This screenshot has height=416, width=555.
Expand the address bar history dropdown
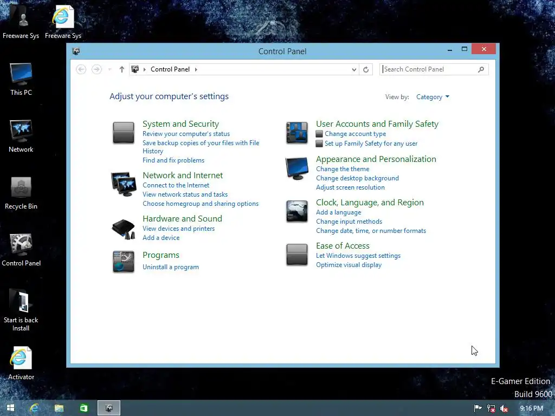[353, 69]
